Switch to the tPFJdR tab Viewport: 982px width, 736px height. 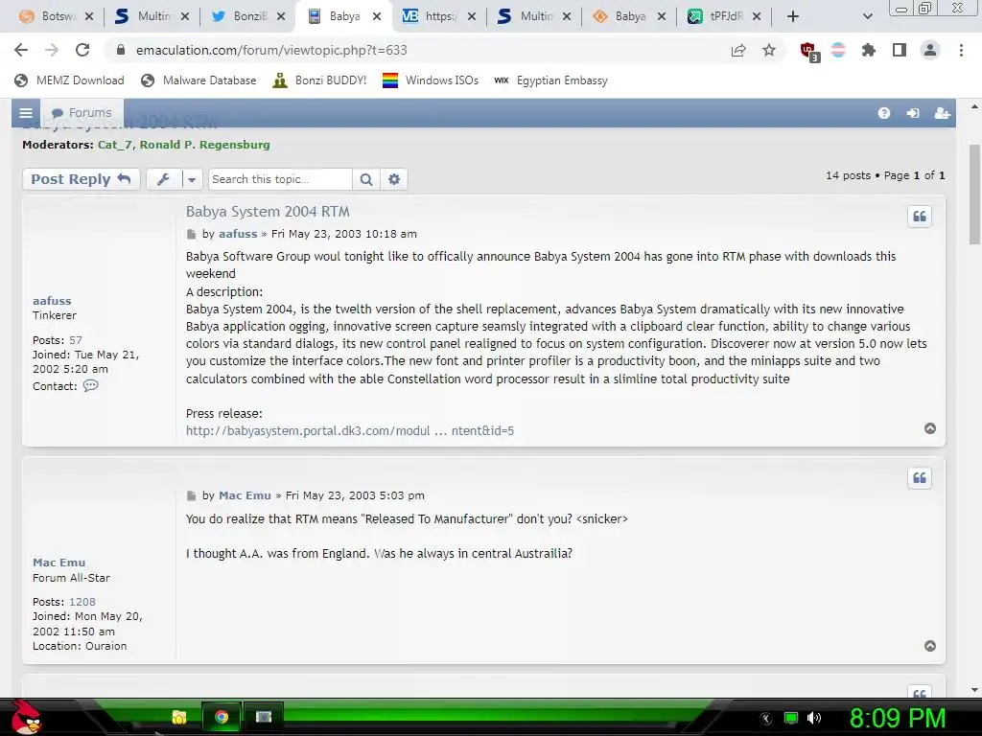(724, 16)
